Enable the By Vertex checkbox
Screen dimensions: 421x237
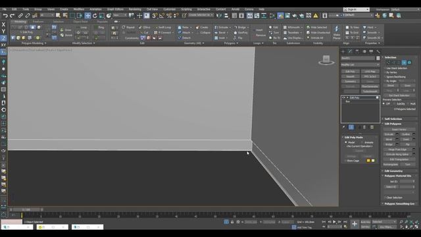390,72
